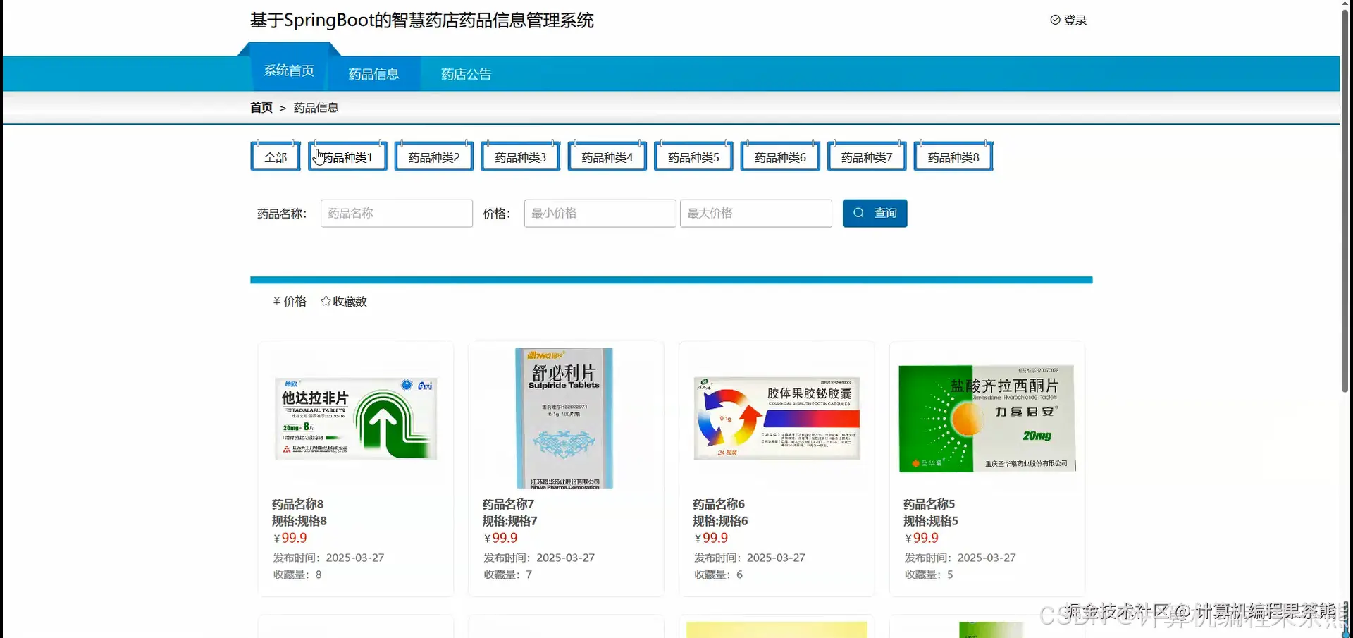Viewport: 1353px width, 638px height.
Task: Click the 药品名称8 title
Action: point(297,504)
